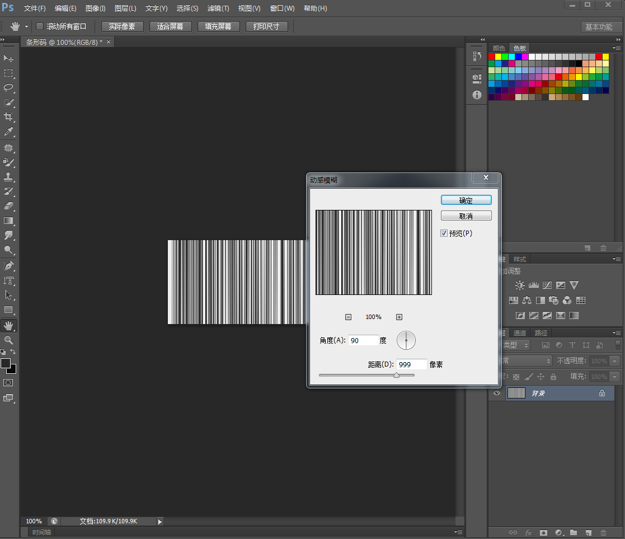This screenshot has width=625, height=539.
Task: Click 取消 to cancel the dialog
Action: click(x=466, y=216)
